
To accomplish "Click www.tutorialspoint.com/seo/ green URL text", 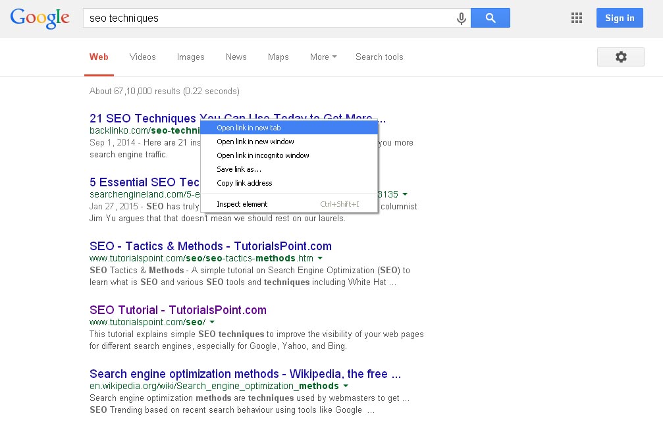I will (x=147, y=322).
